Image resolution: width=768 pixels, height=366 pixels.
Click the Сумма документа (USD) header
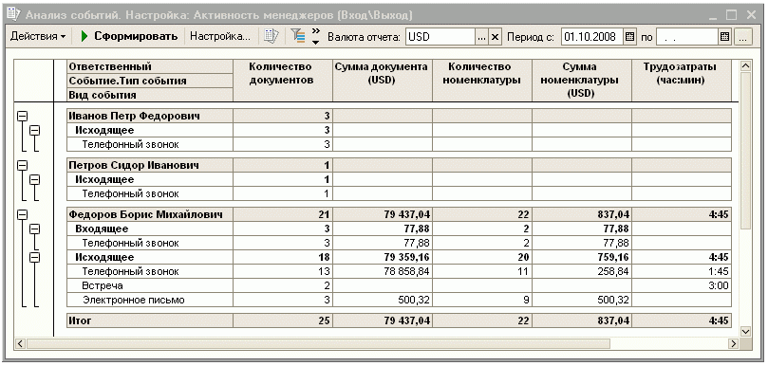pyautogui.click(x=382, y=81)
